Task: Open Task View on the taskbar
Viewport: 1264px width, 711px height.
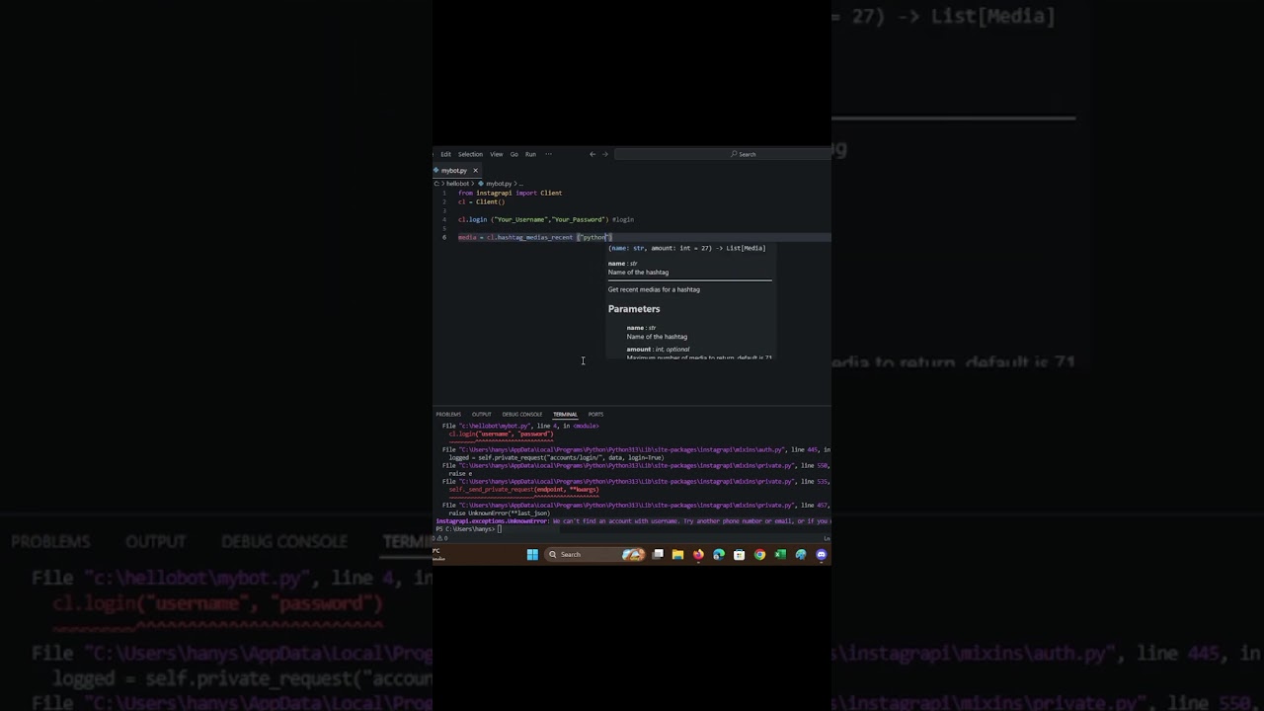Action: click(x=658, y=554)
